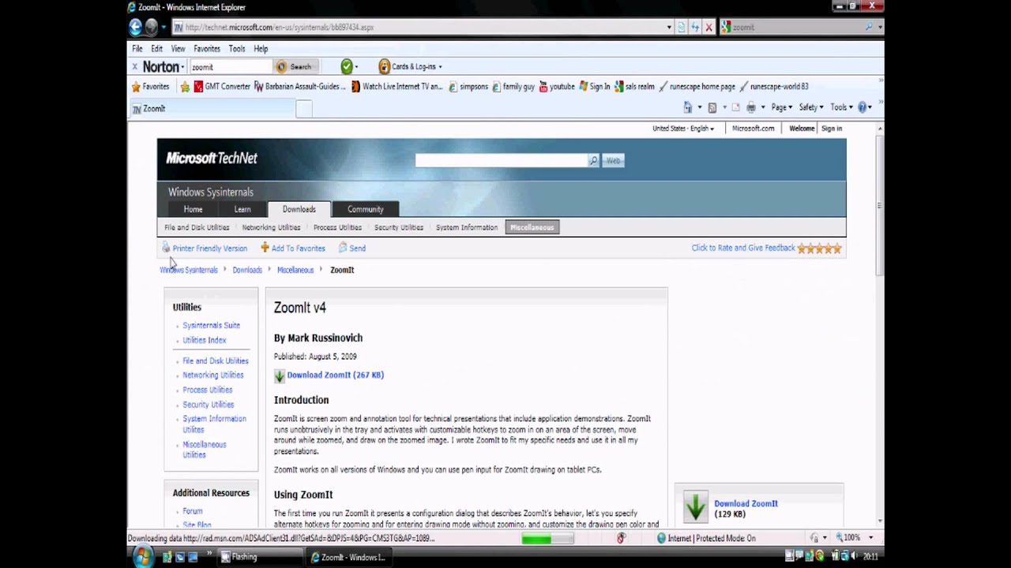The width and height of the screenshot is (1011, 568).
Task: Click the Help question-mark icon
Action: pyautogui.click(x=863, y=107)
